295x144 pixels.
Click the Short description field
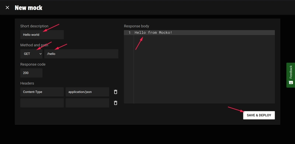[42, 35]
